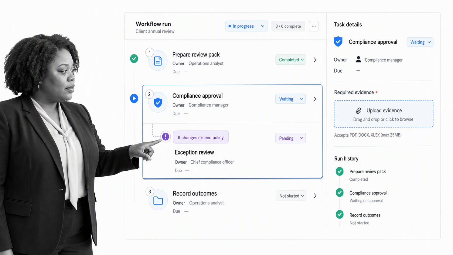The image size is (453, 255).
Task: Click the Waiting on approval history status
Action: click(366, 201)
